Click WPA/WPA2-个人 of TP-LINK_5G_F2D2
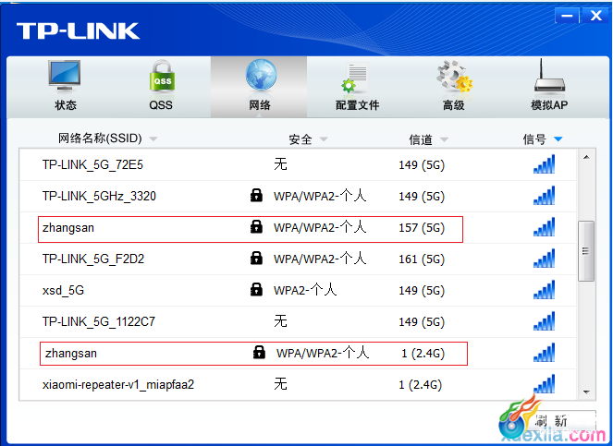 pyautogui.click(x=320, y=259)
